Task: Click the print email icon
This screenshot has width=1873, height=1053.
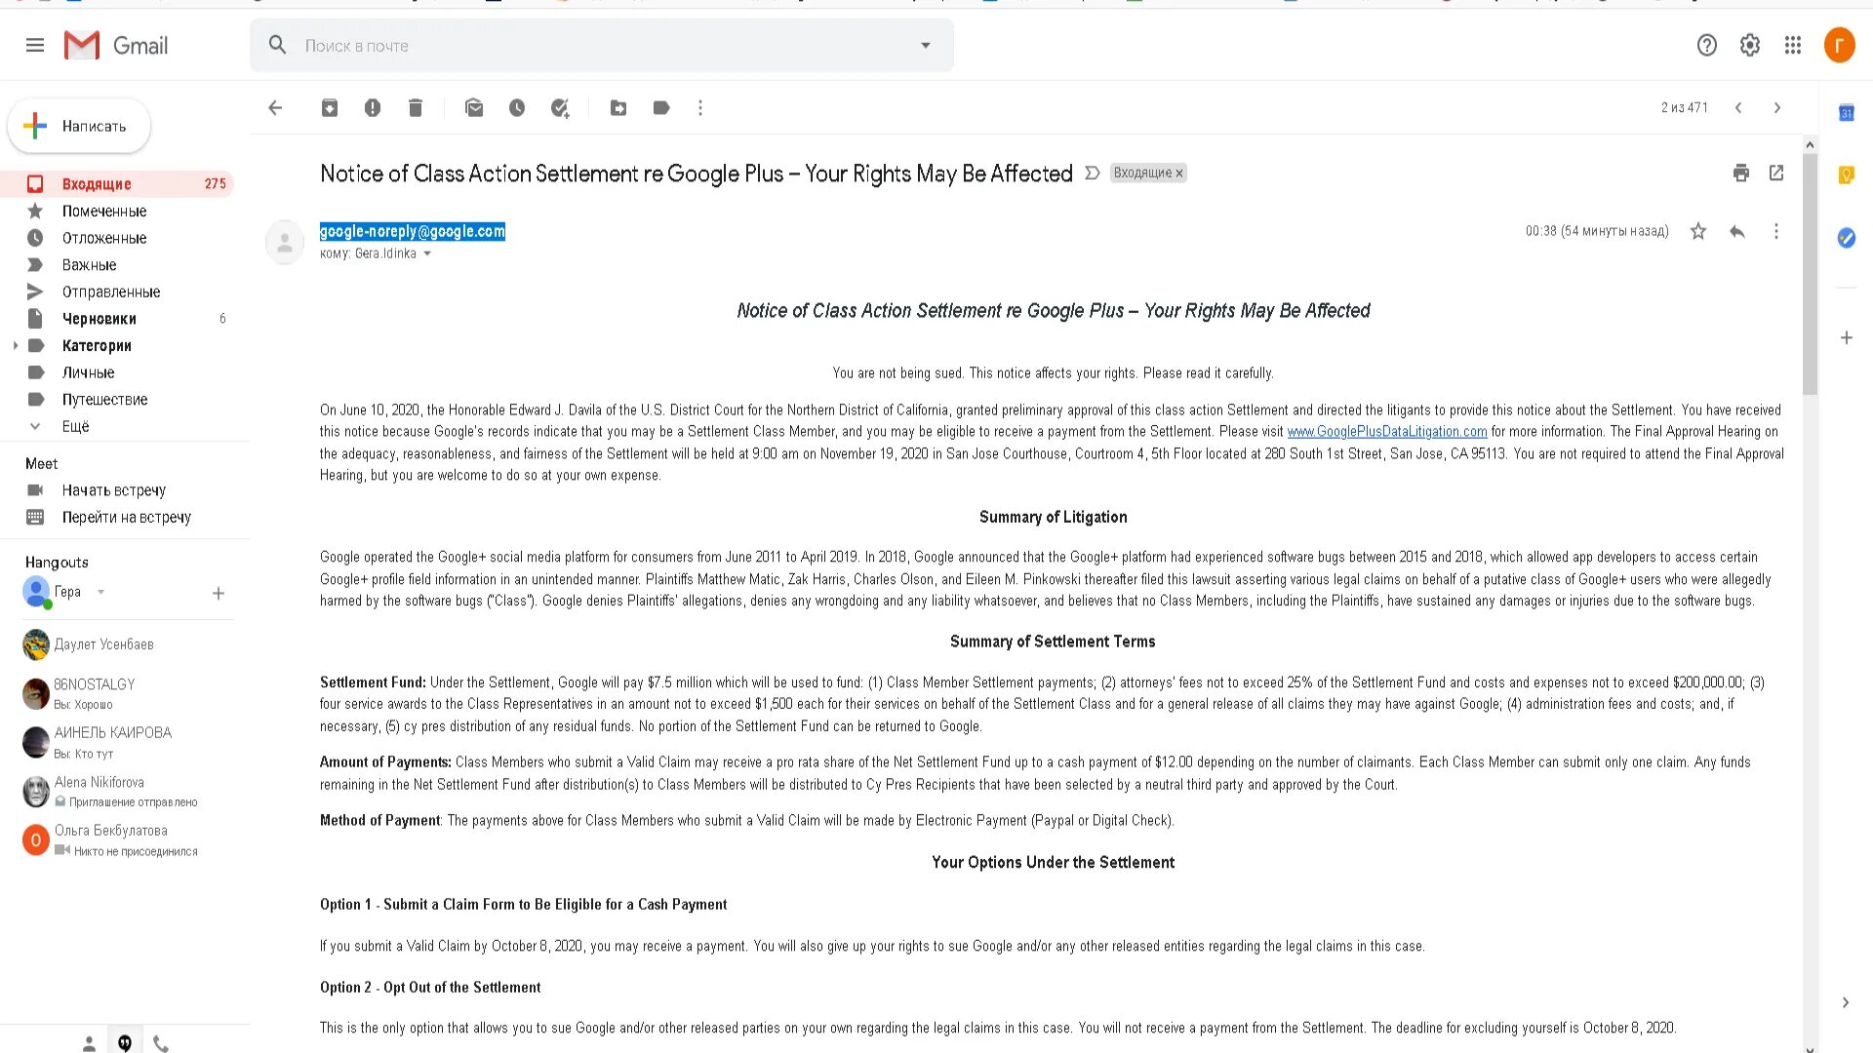Action: 1740,173
